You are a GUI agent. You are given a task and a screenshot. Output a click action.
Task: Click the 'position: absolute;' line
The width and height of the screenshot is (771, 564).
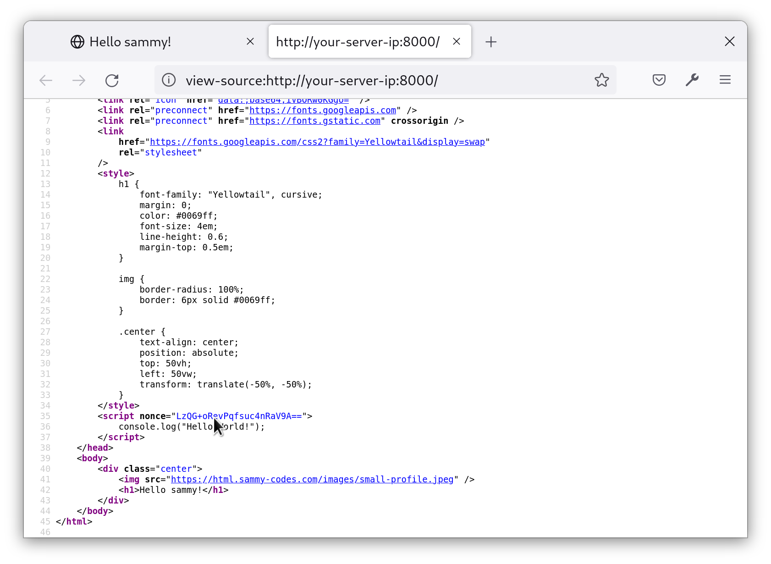click(x=189, y=353)
